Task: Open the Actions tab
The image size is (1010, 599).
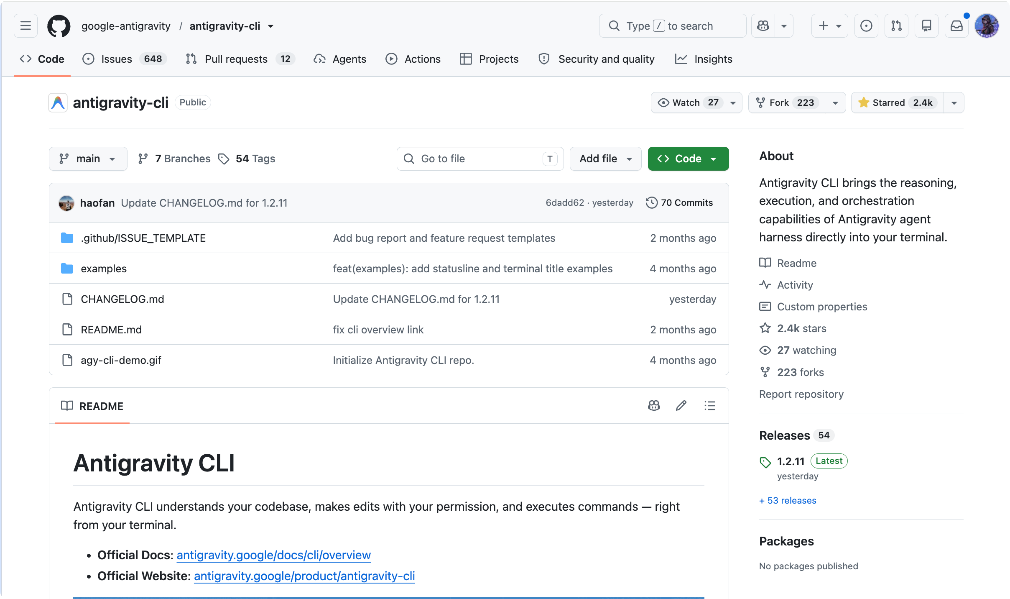Action: click(x=413, y=59)
